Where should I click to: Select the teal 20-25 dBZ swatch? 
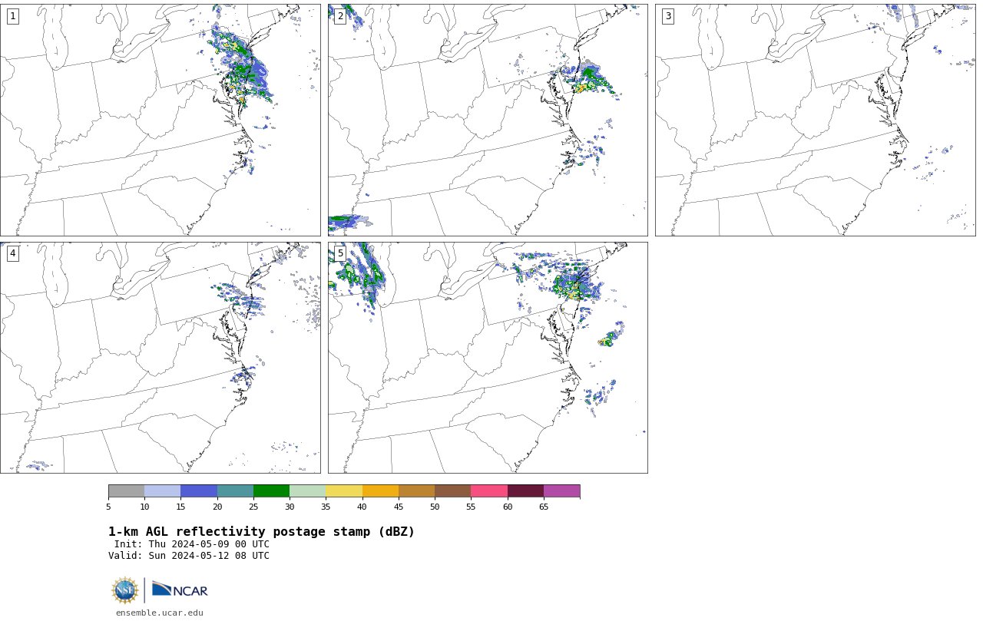pos(235,491)
